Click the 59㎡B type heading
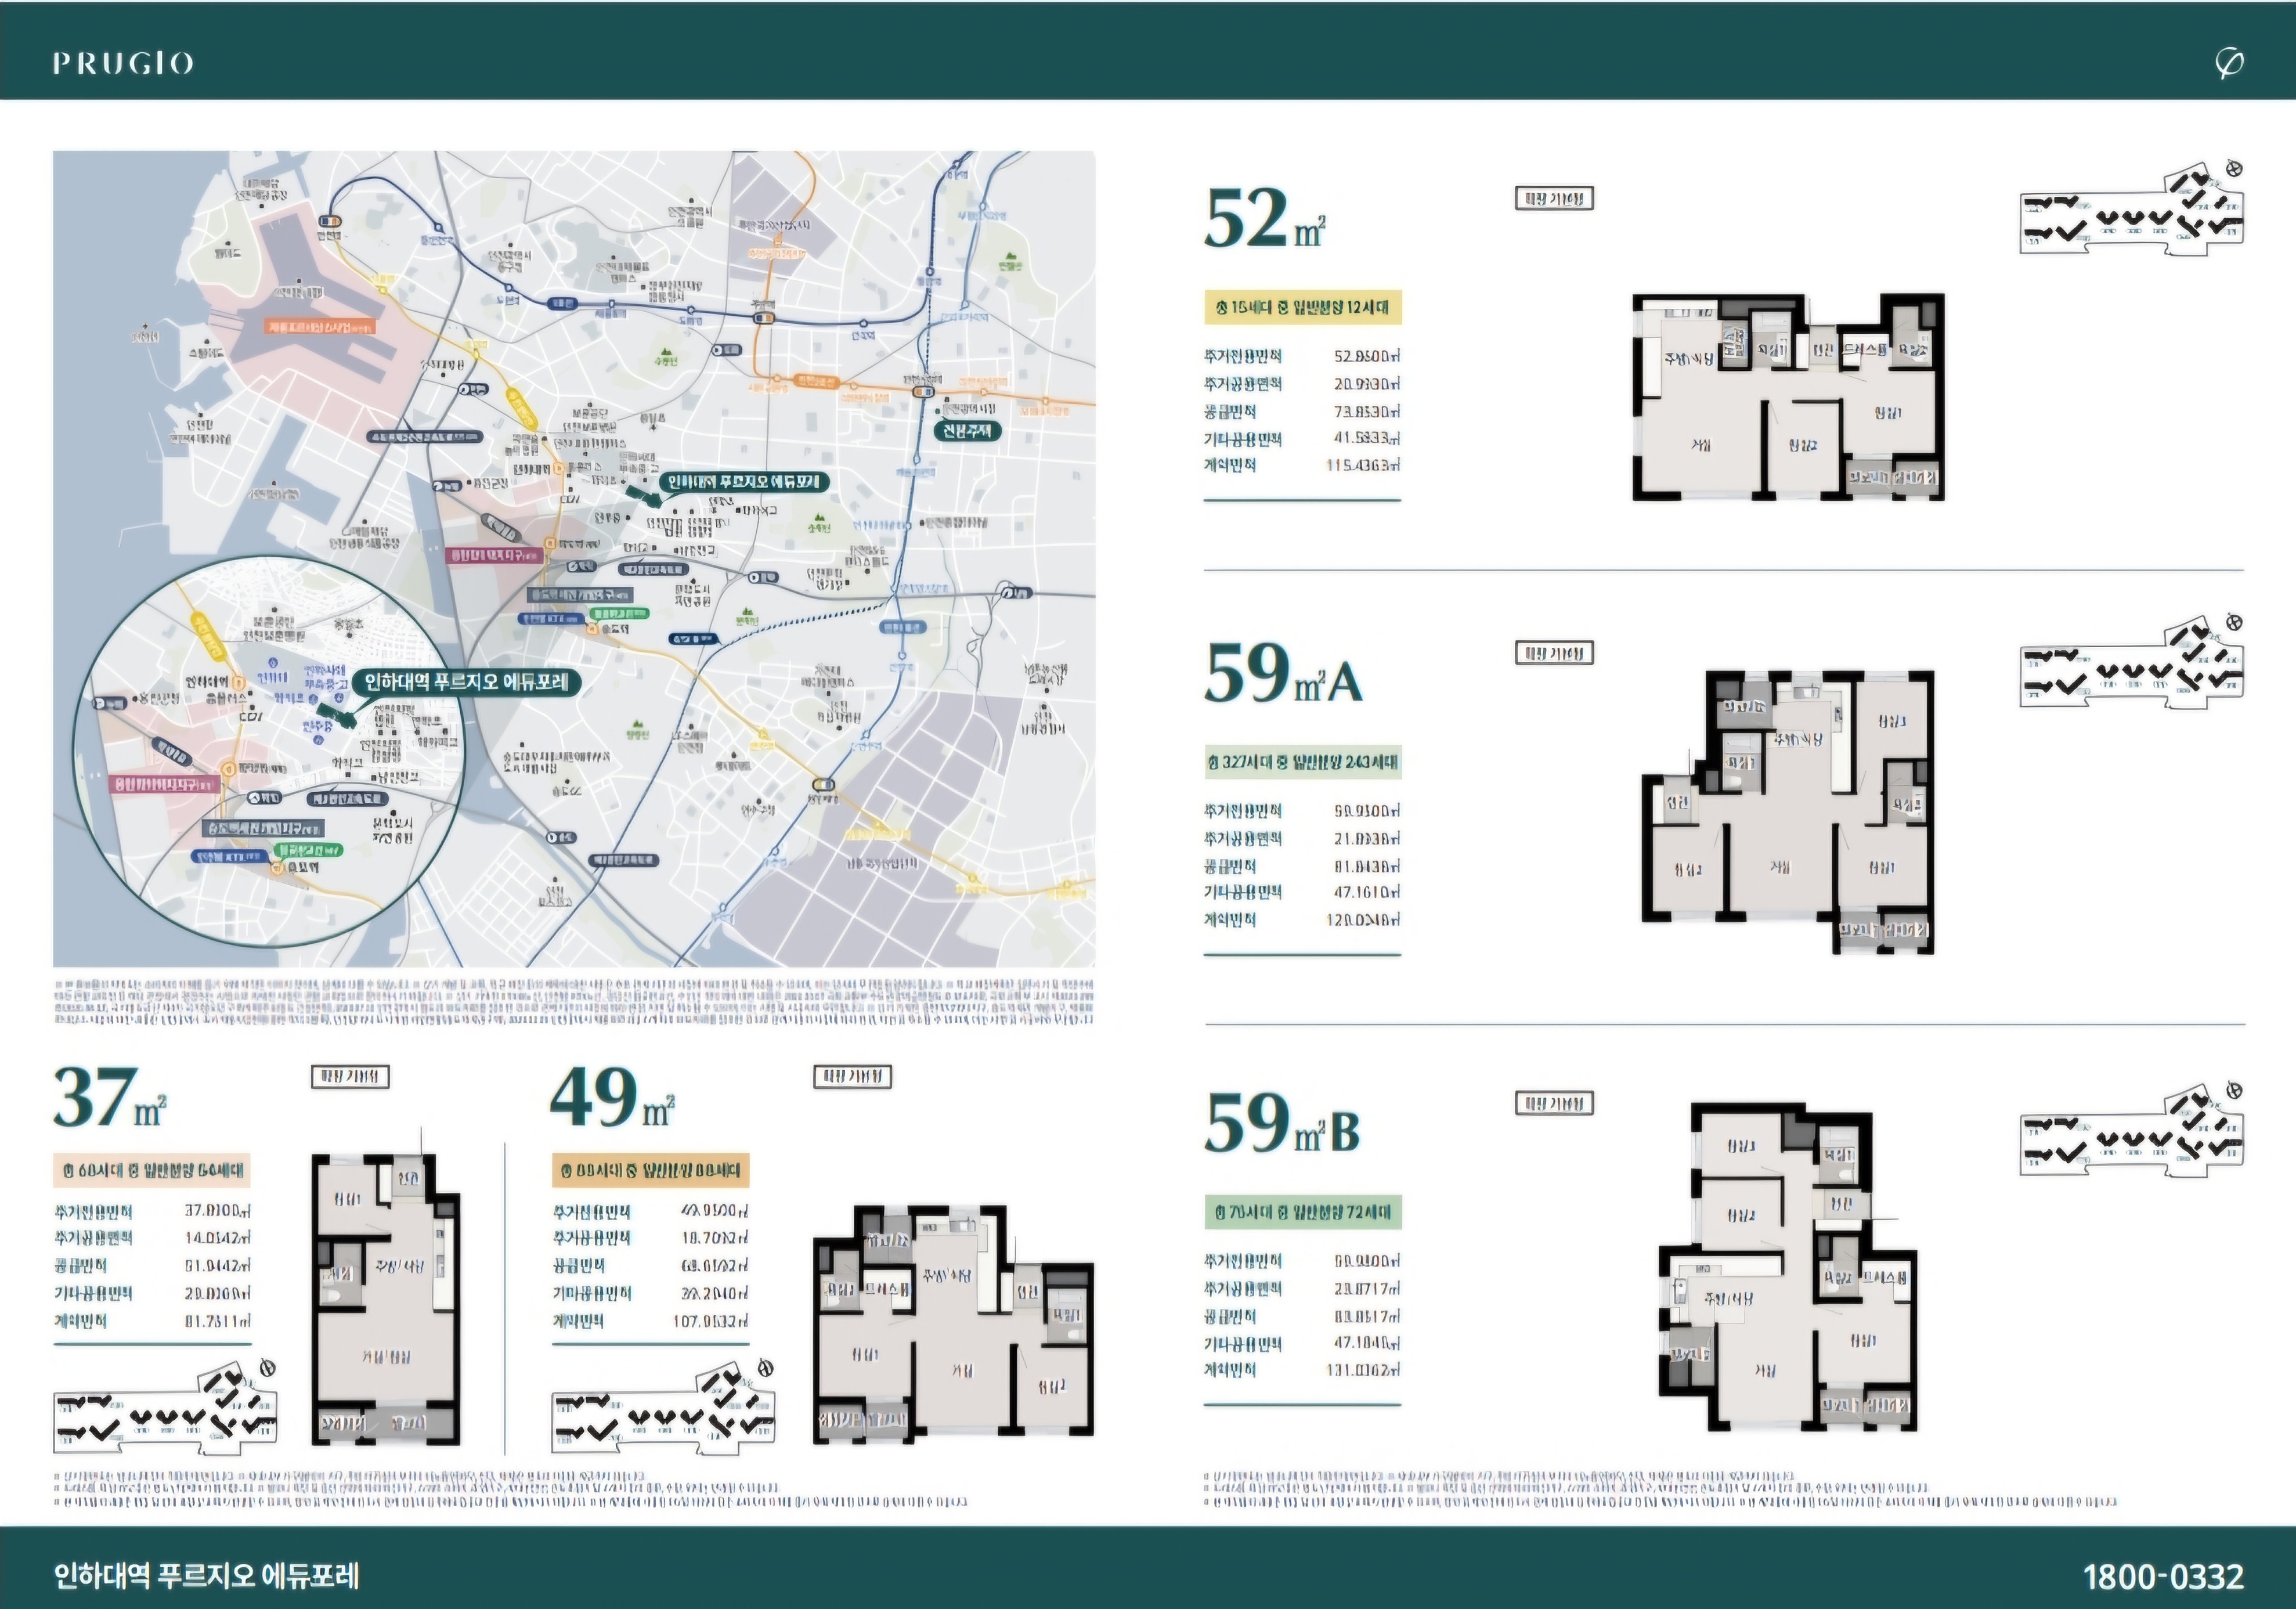 [x=1283, y=1123]
